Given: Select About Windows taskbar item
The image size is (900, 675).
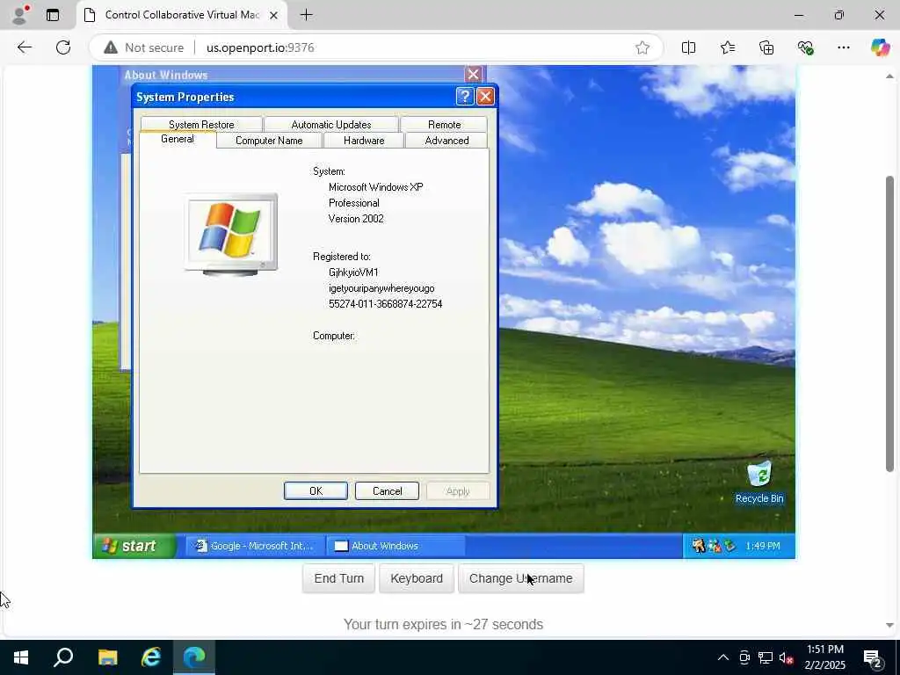Looking at the screenshot, I should point(395,546).
